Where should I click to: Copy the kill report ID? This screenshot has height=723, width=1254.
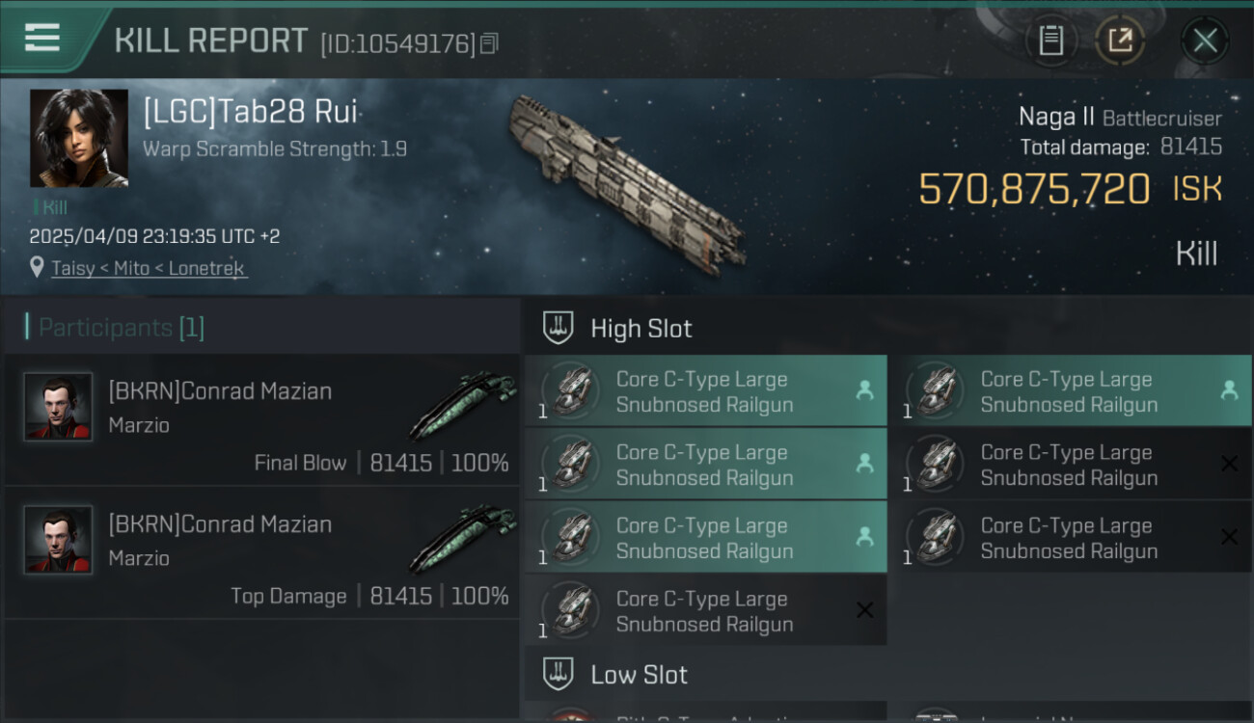point(489,43)
